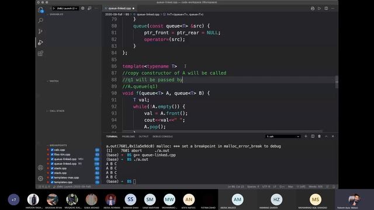
Task: Click the queue-linked.cpp breadcrumb file
Action: (x=148, y=15)
